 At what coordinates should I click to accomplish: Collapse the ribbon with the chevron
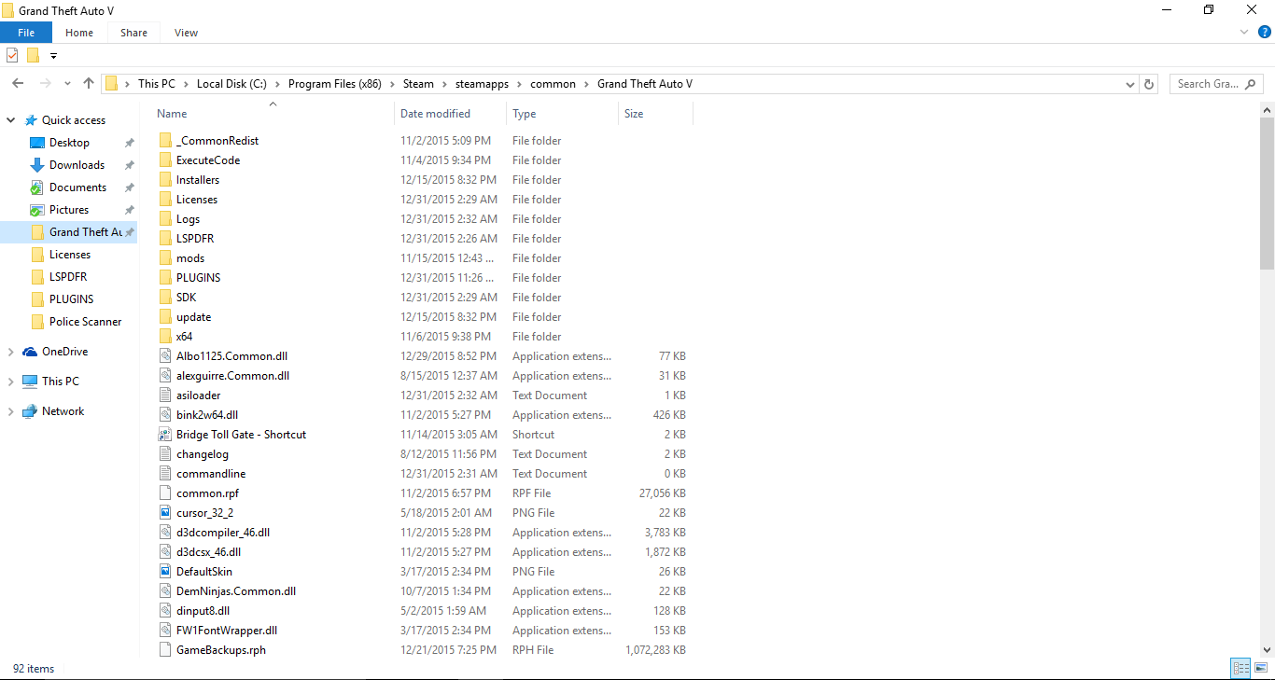[x=1244, y=32]
